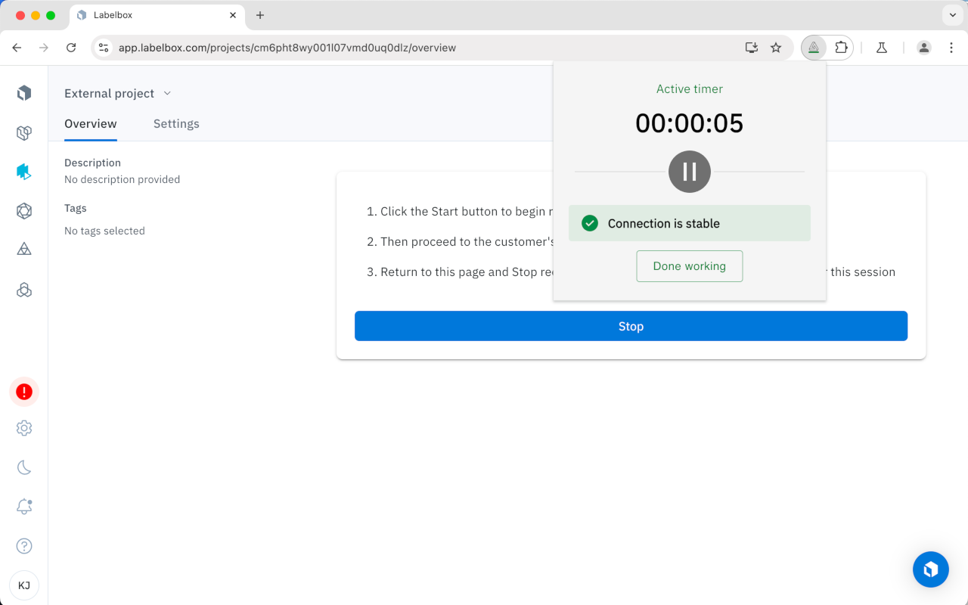Switch to the Settings tab
This screenshot has height=605, width=968.
pos(176,123)
